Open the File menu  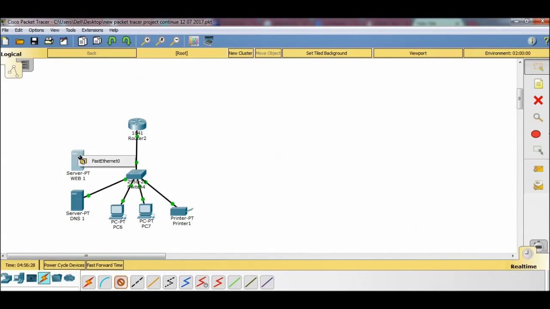click(x=5, y=30)
